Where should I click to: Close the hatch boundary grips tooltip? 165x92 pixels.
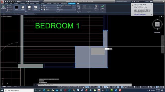coord(152,4)
